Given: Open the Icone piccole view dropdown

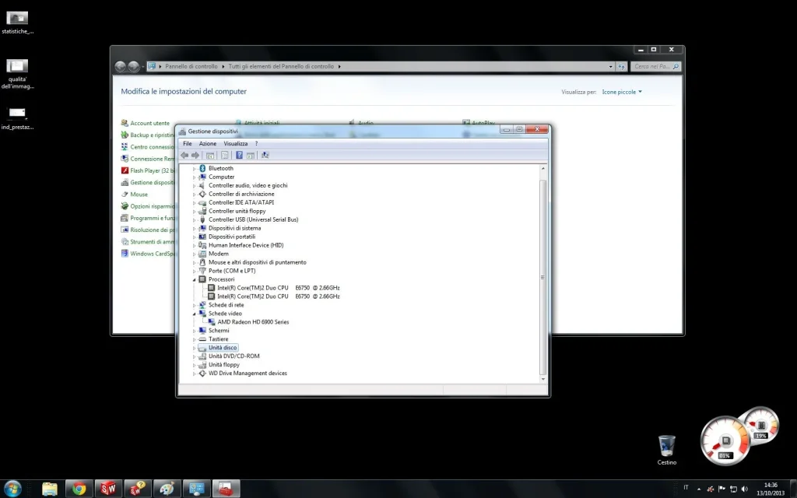Looking at the screenshot, I should point(622,92).
